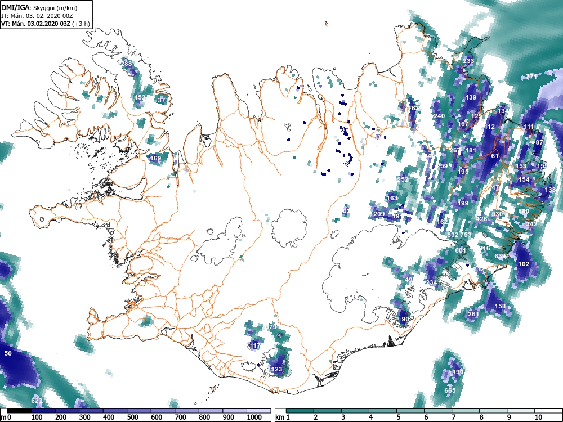The height and width of the screenshot is (422, 563).
Task: Click the teal 4–5 km legend segment
Action: click(383, 411)
